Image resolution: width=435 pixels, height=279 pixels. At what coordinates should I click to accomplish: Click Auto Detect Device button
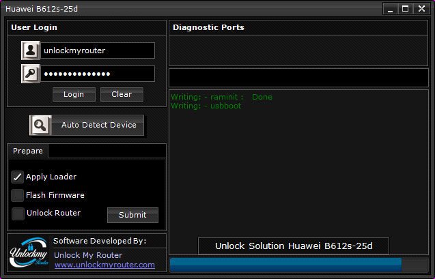coord(87,126)
